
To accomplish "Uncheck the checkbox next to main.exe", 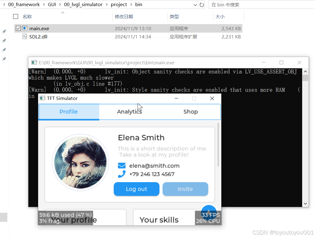I will click(x=18, y=28).
